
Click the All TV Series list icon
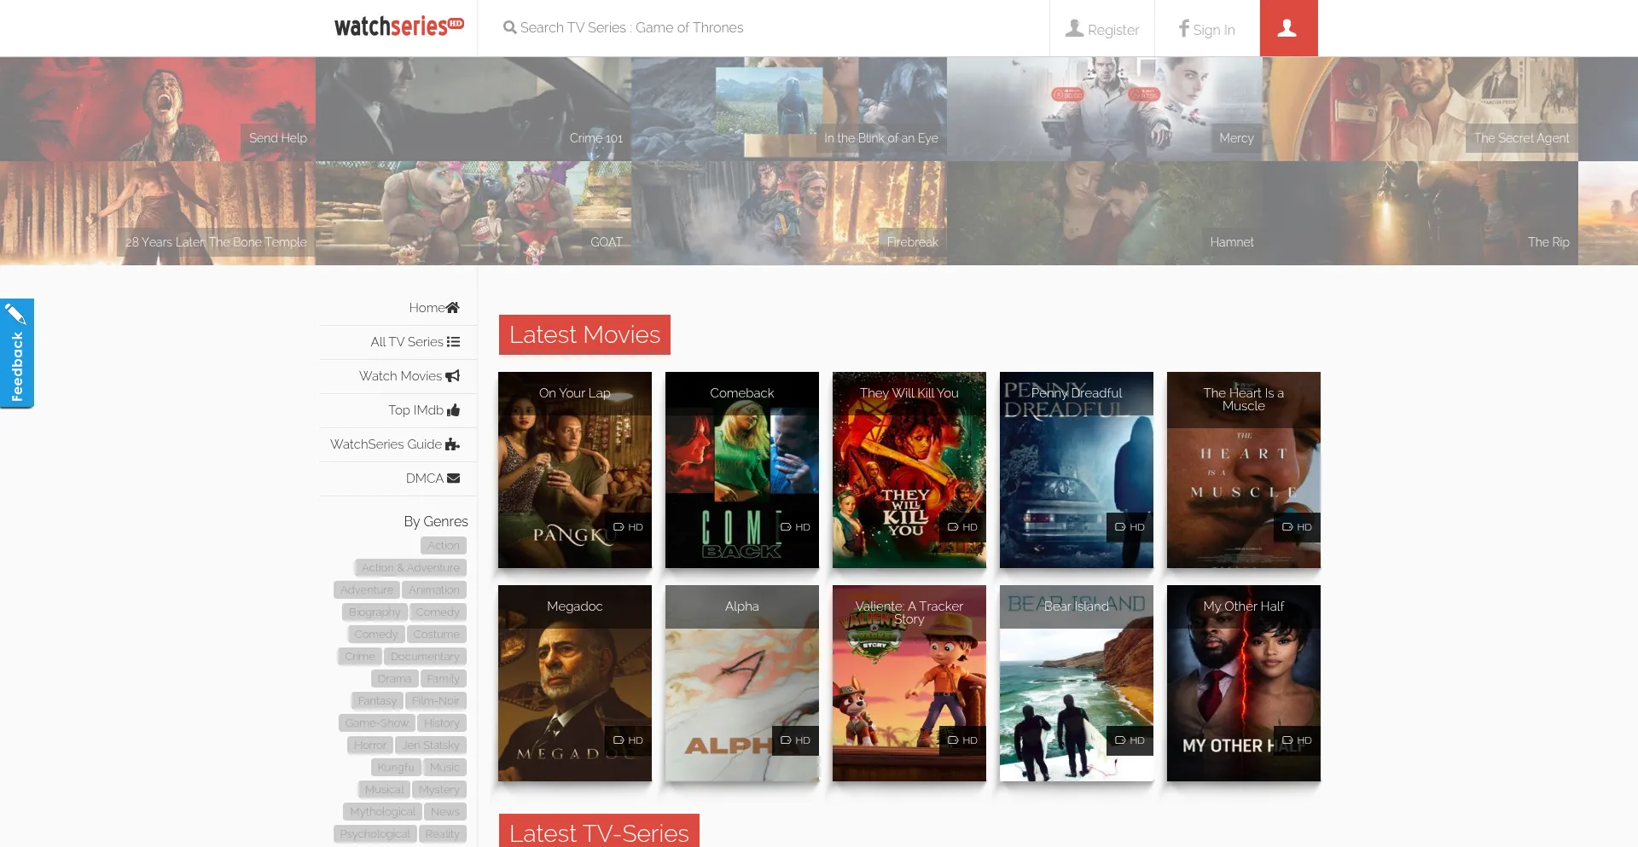point(453,341)
